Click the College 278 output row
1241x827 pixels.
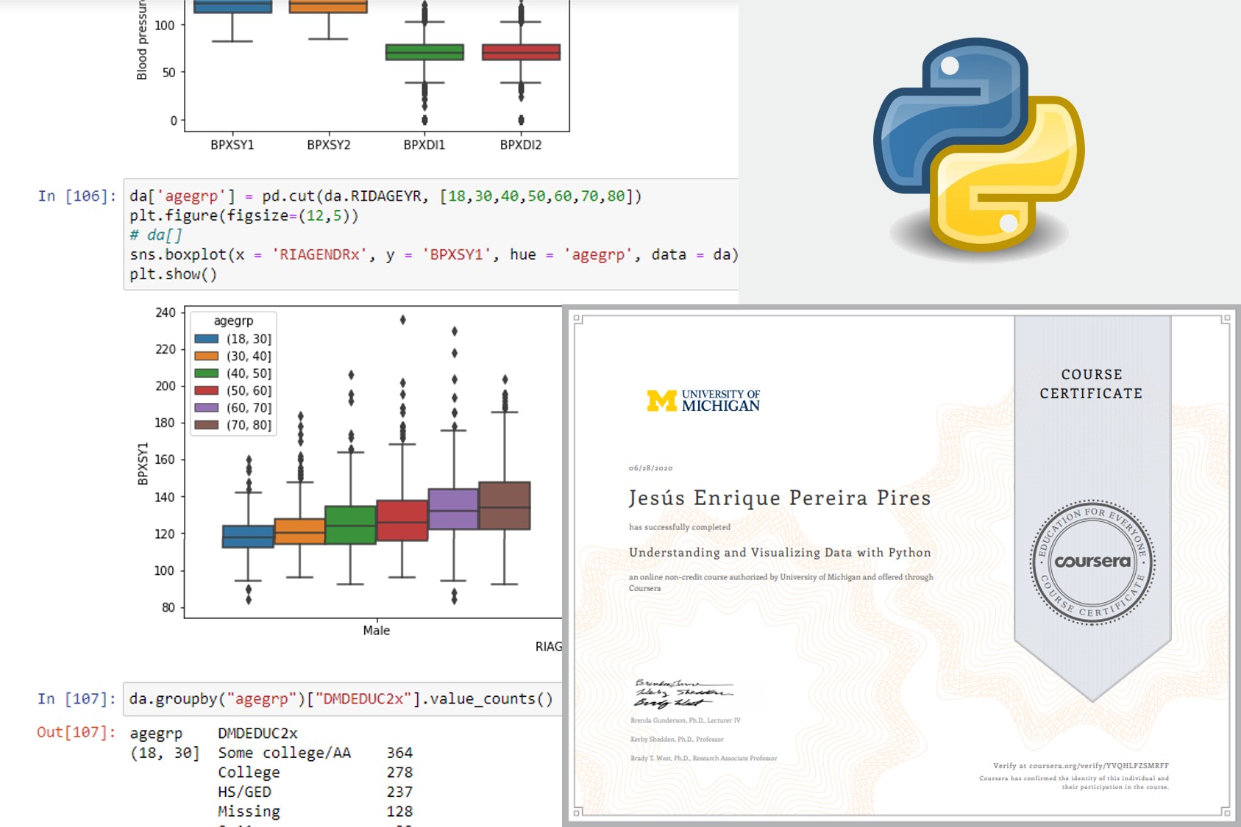coord(315,773)
